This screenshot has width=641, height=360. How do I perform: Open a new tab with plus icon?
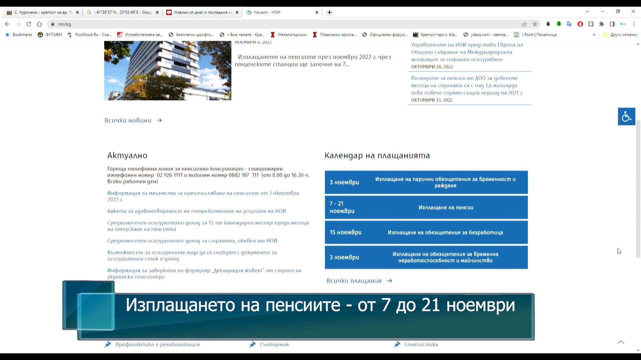tap(330, 12)
